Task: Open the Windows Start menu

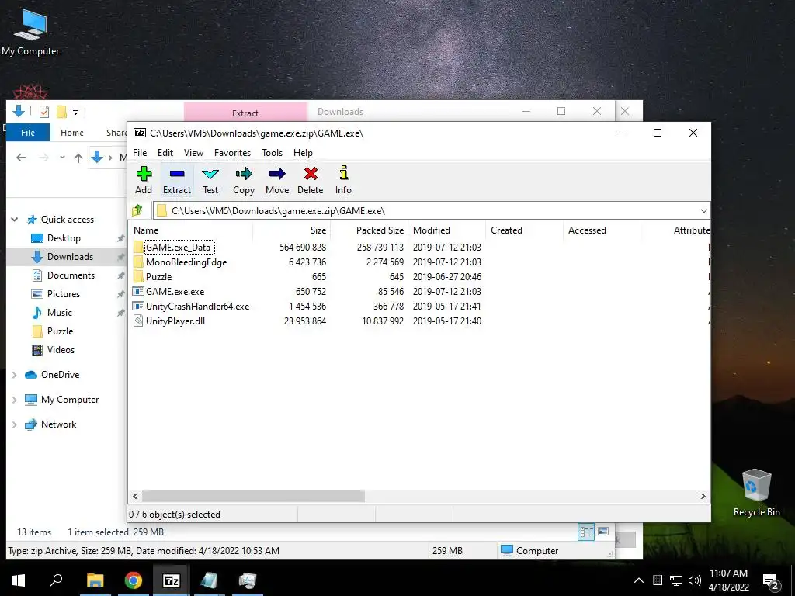Action: point(19,580)
